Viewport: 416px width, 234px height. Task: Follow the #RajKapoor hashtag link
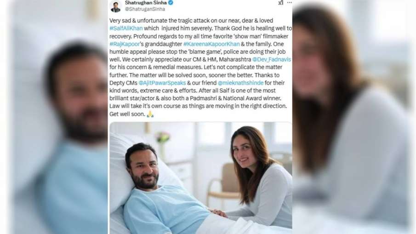click(x=125, y=44)
